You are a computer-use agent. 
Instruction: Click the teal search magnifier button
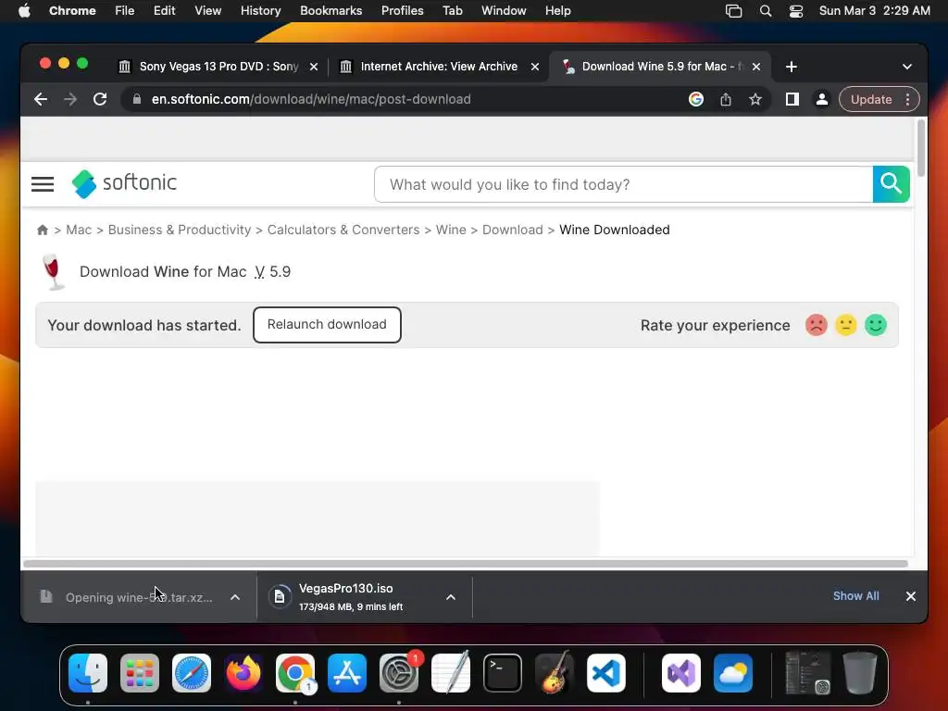892,184
